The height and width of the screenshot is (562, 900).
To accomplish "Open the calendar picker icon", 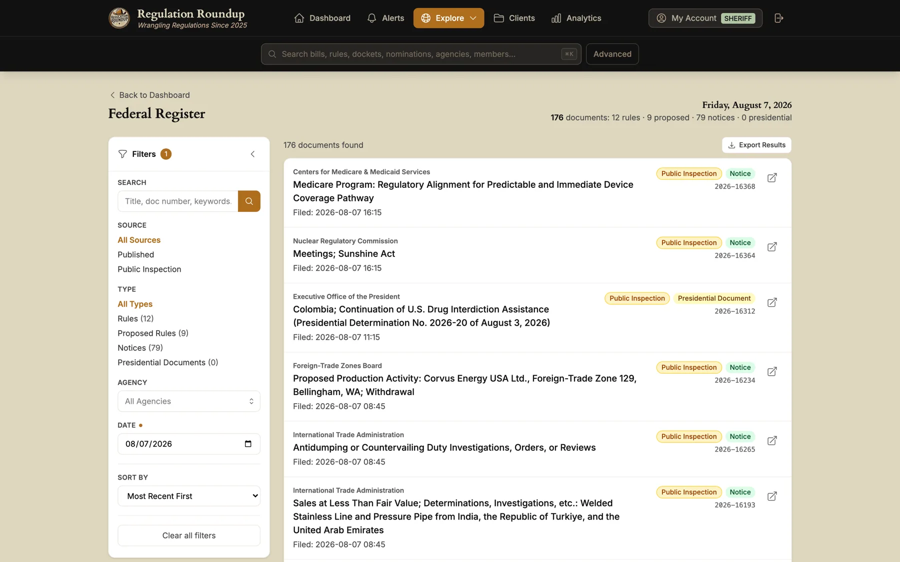I will [248, 444].
